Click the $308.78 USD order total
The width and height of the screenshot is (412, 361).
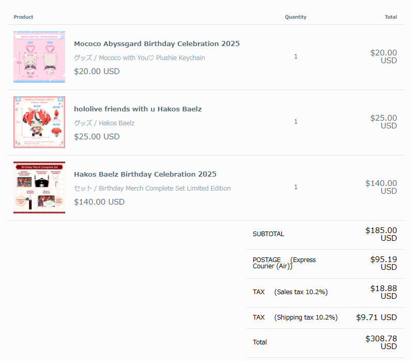pos(381,342)
